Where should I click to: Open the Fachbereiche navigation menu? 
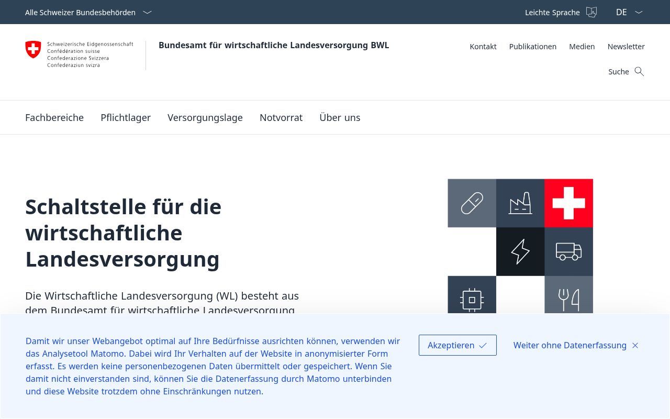[54, 117]
